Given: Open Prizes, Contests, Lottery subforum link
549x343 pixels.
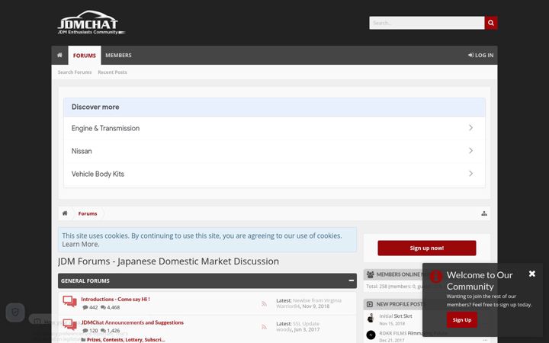Looking at the screenshot, I should (126, 339).
